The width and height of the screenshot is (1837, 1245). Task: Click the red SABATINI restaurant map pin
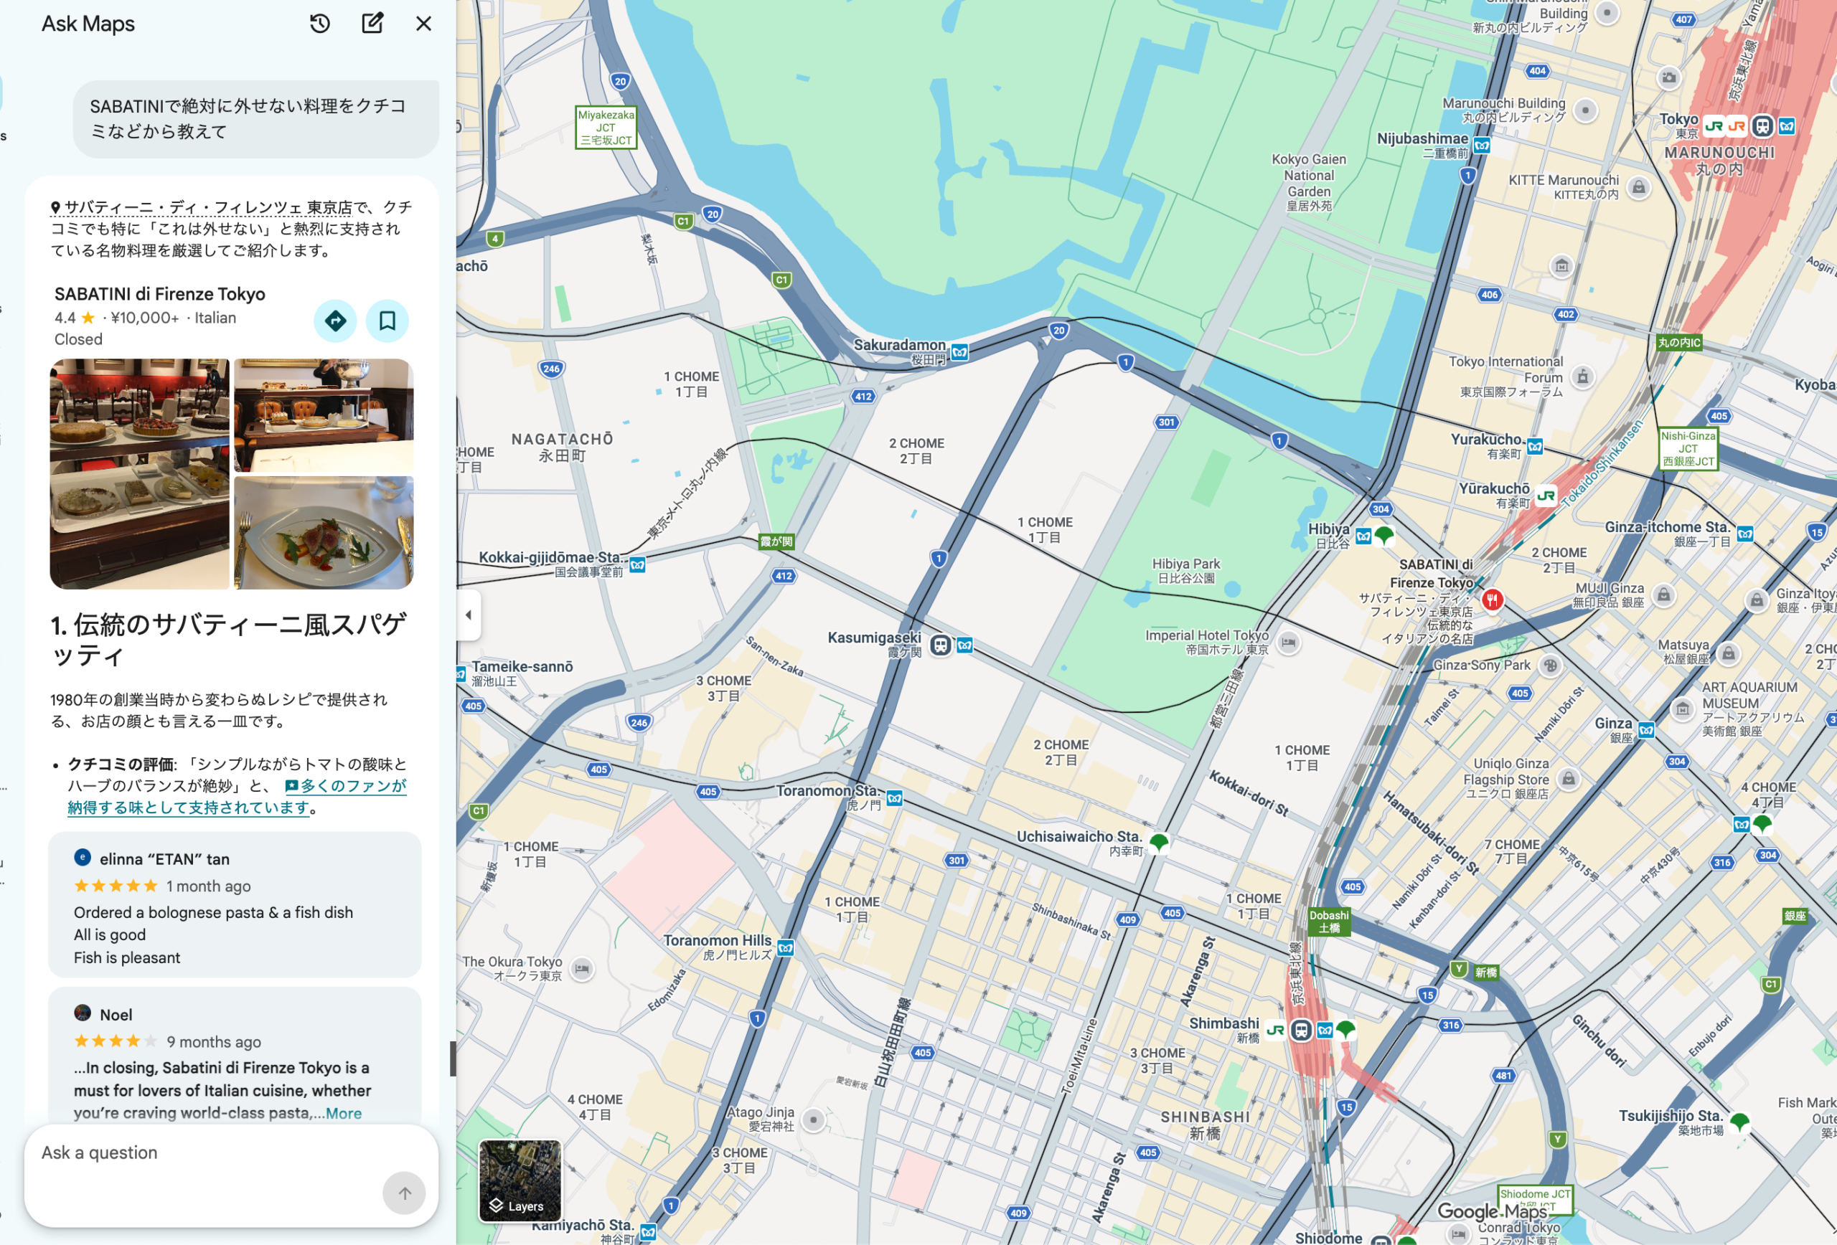[1492, 600]
